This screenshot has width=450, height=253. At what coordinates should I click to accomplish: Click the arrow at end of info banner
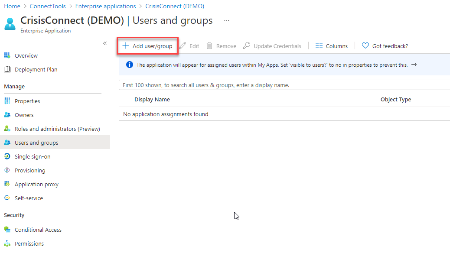414,65
